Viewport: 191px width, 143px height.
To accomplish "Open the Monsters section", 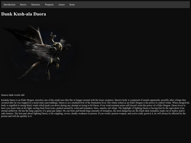I will coord(36,5).
